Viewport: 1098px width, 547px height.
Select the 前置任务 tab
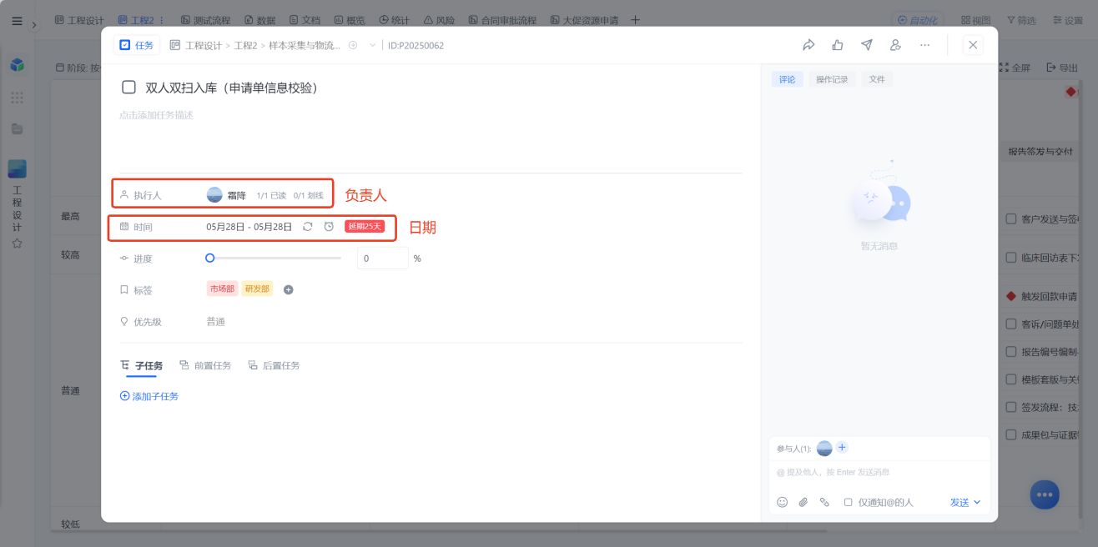[x=205, y=365]
